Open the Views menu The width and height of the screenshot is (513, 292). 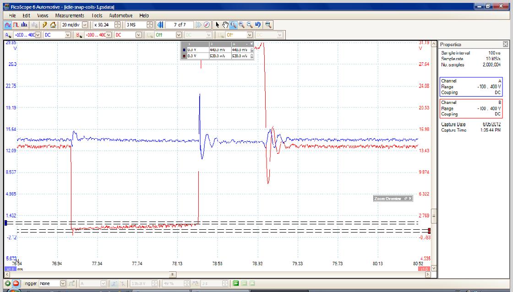[43, 16]
